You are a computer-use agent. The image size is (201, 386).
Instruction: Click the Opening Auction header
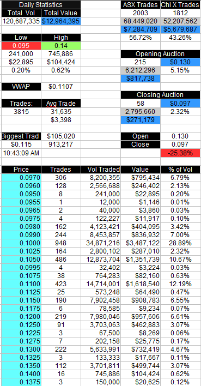(160, 54)
